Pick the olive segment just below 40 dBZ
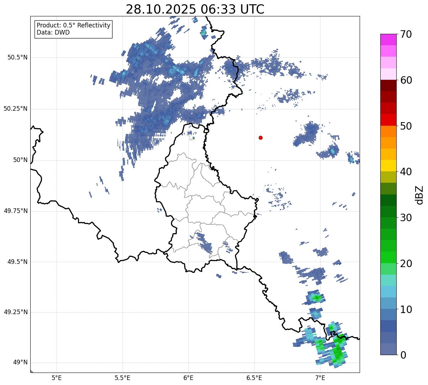Screen dimensions: 428x385 point(388,177)
